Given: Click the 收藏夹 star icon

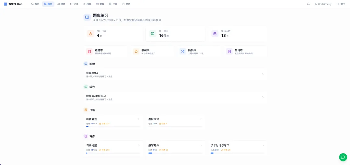Looking at the screenshot, I should tap(136, 51).
